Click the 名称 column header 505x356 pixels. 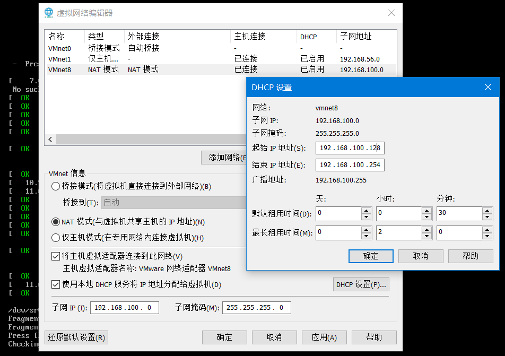pyautogui.click(x=65, y=37)
